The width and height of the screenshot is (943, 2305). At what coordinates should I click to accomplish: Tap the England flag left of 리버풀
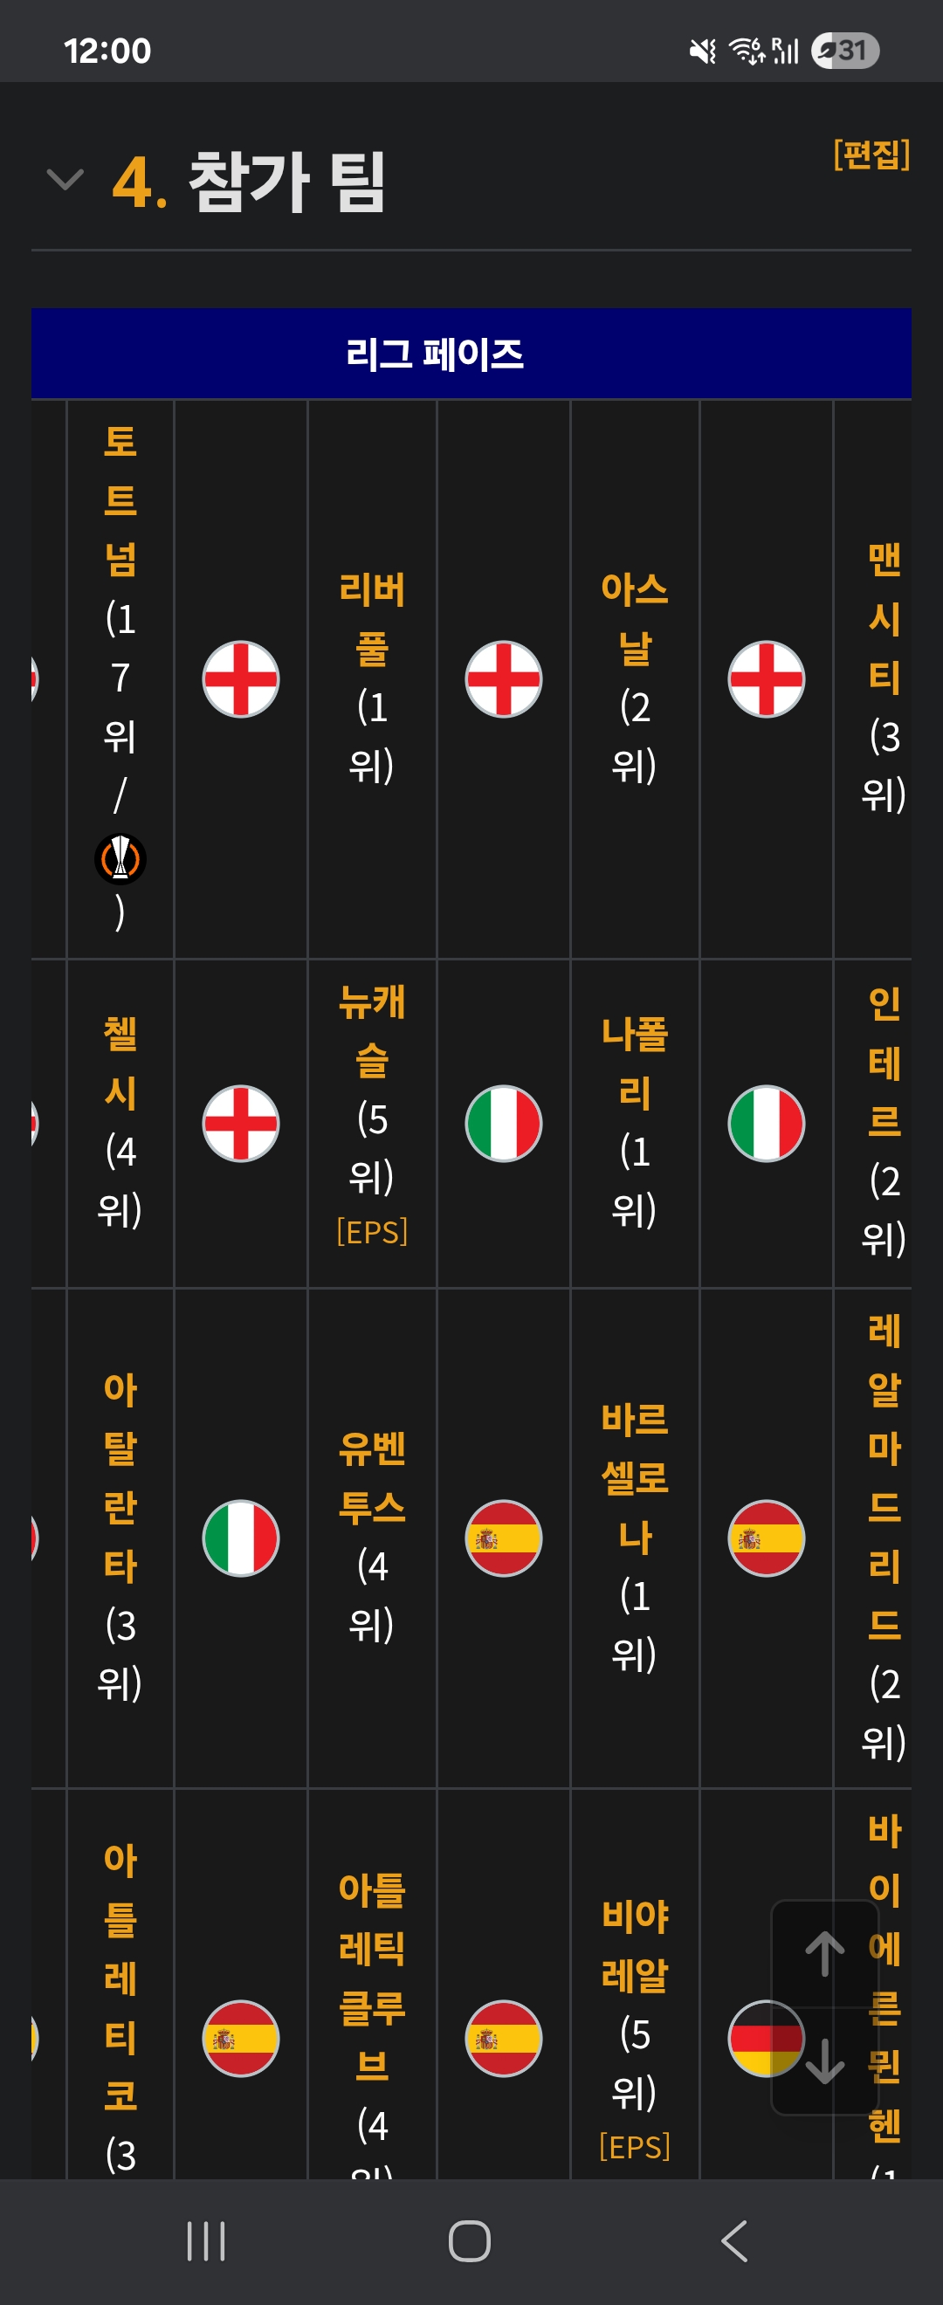[x=241, y=679]
